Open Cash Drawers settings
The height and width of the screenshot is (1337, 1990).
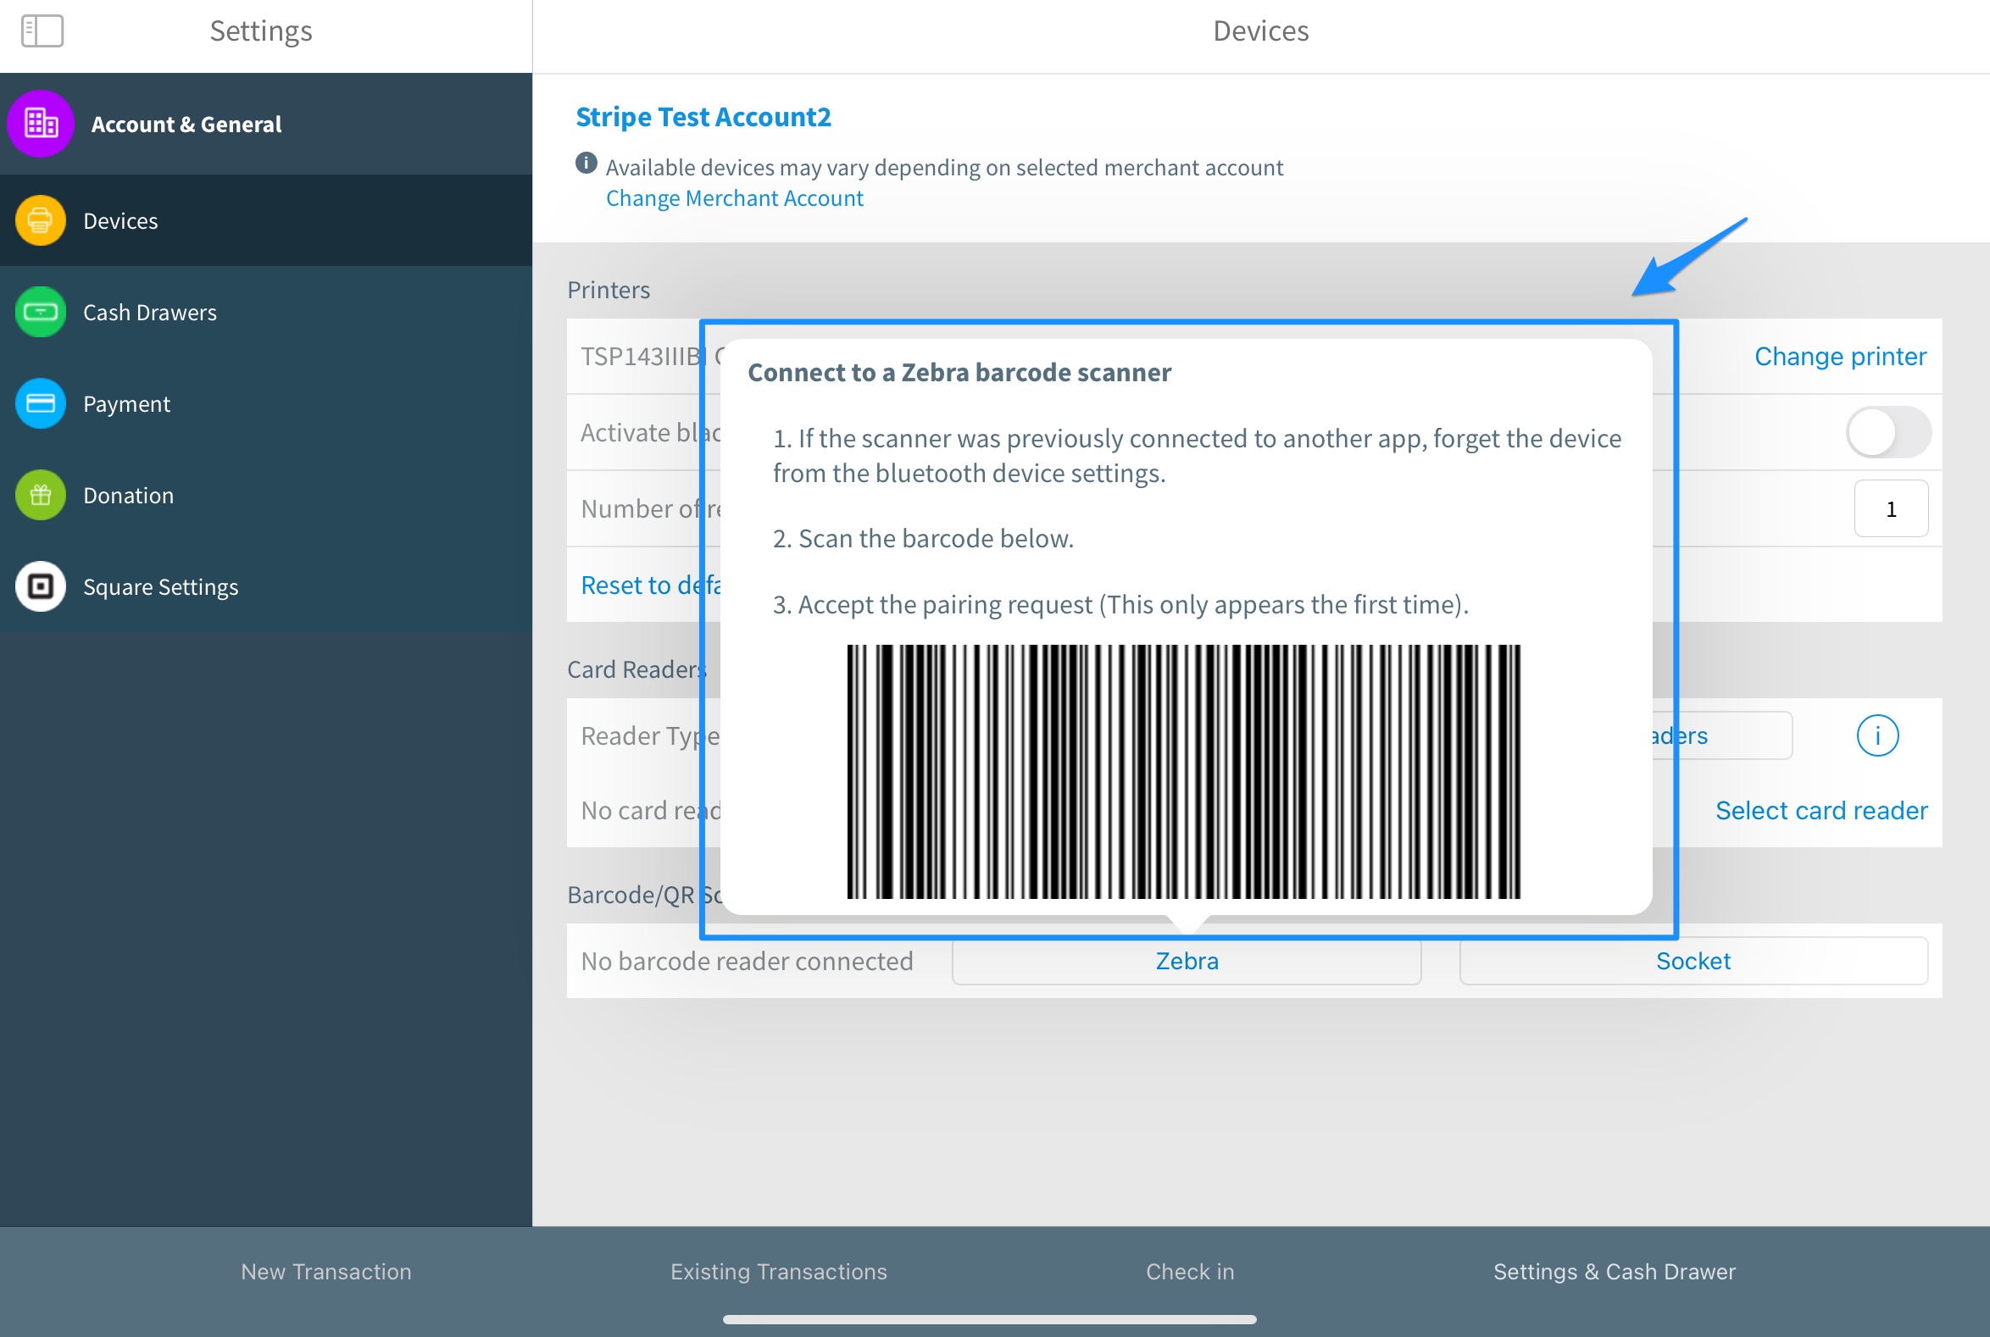pos(150,312)
